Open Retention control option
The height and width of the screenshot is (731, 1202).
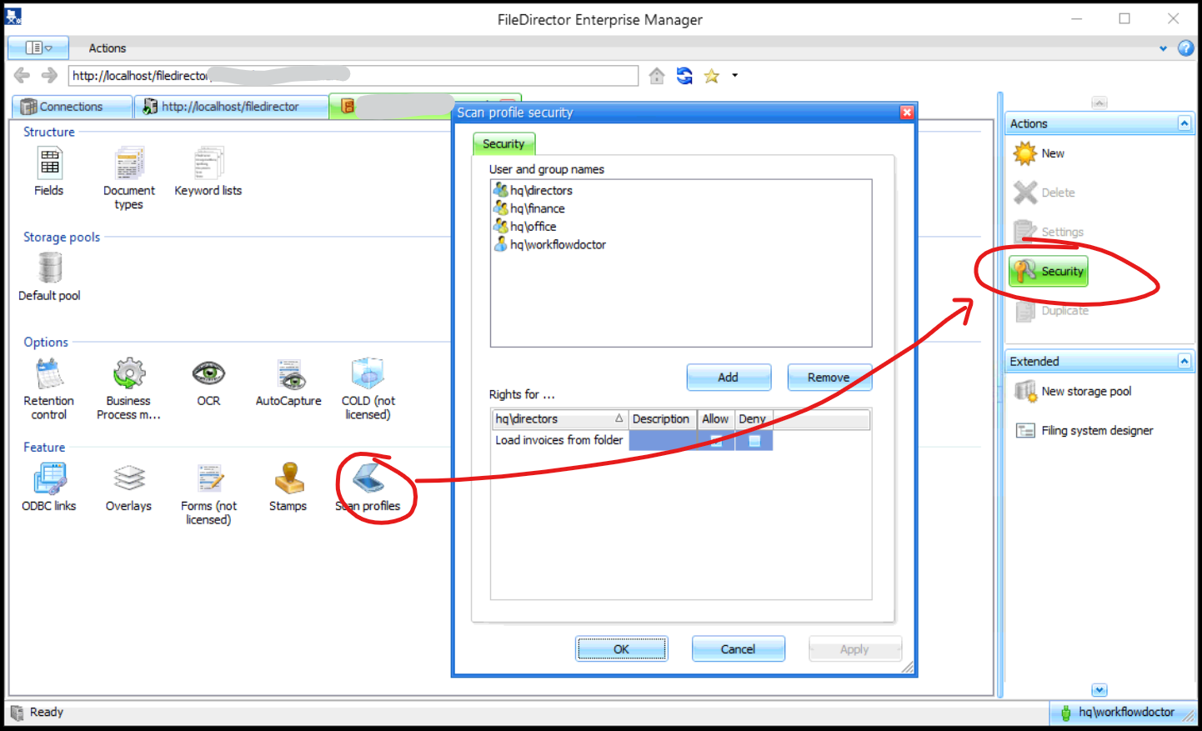click(x=49, y=374)
